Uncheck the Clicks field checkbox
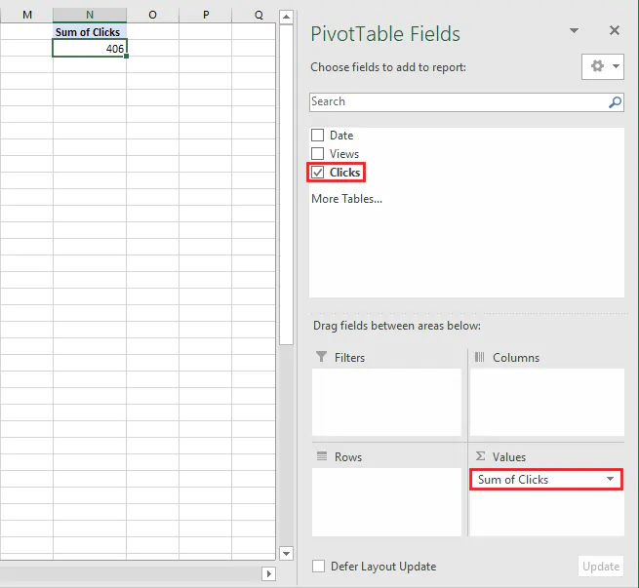Screen dimensions: 639x588 [x=317, y=173]
